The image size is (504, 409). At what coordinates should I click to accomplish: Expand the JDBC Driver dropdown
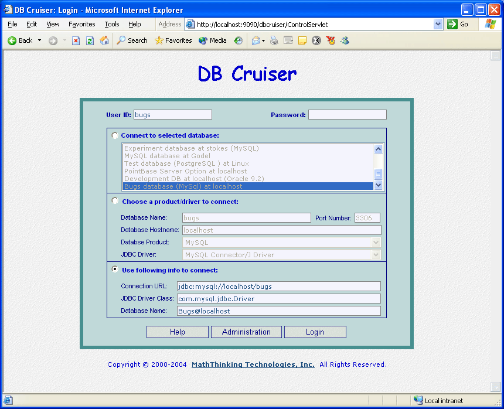[x=376, y=255]
